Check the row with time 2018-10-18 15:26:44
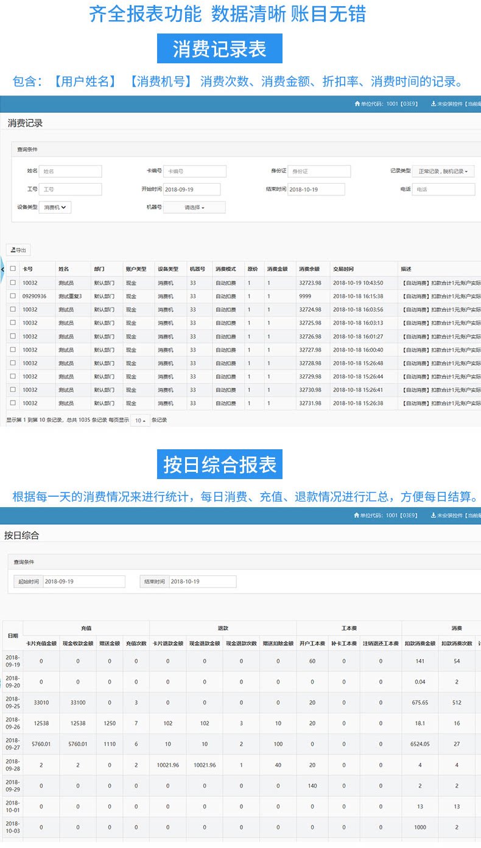This screenshot has height=848, width=481. click(13, 376)
